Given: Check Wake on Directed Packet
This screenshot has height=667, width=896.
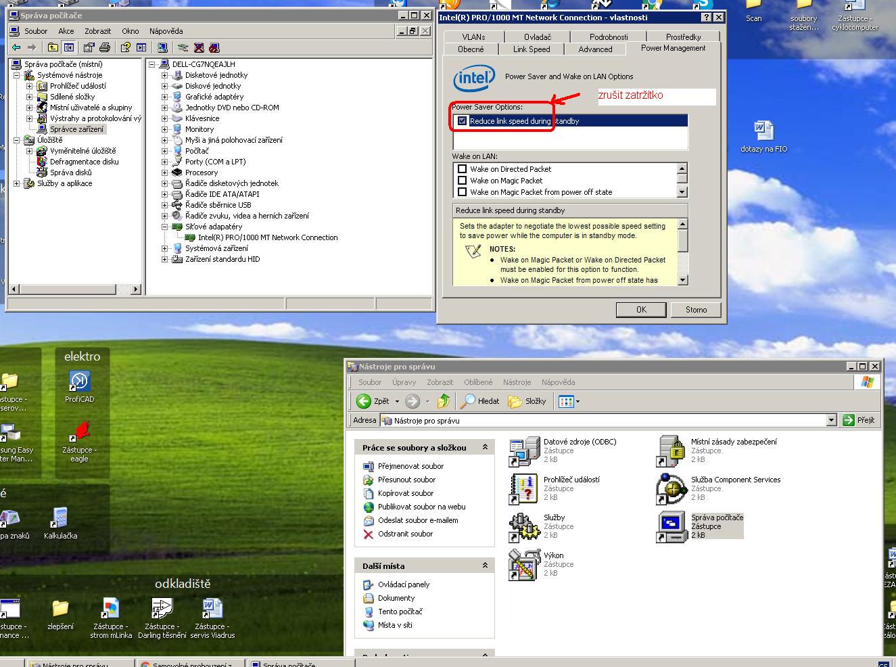Looking at the screenshot, I should [x=463, y=169].
